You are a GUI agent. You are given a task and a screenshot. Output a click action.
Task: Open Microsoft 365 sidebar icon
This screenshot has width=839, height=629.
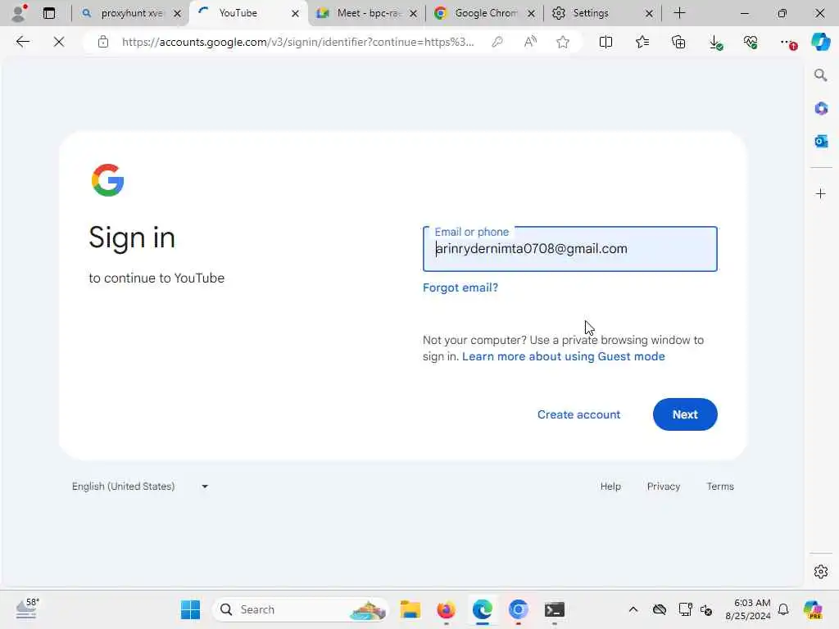tap(821, 109)
